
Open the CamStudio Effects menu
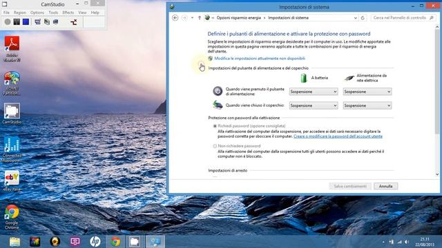pyautogui.click(x=68, y=12)
